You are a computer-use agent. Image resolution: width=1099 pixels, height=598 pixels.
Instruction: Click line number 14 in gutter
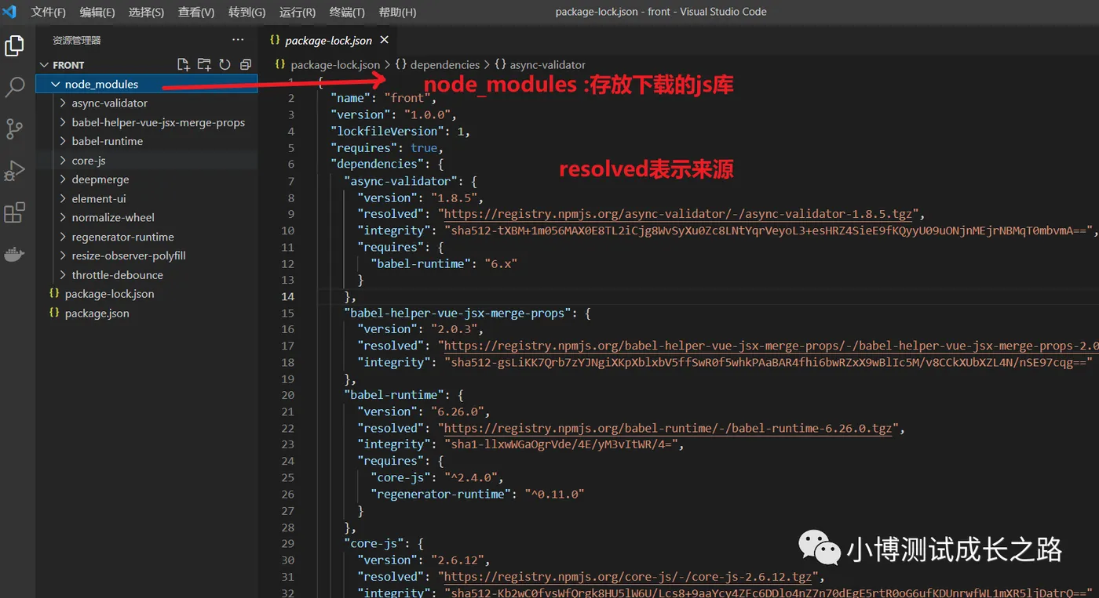[287, 296]
